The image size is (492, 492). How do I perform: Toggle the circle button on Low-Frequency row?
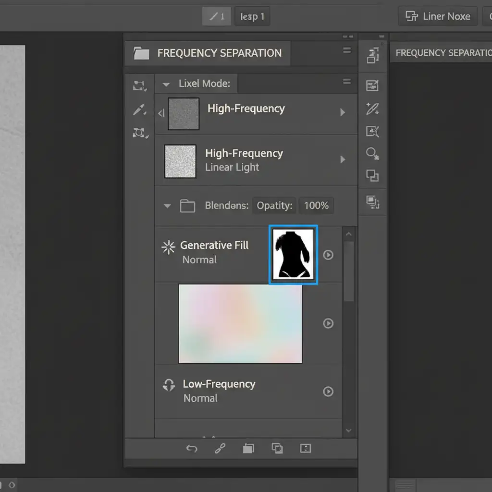[328, 392]
